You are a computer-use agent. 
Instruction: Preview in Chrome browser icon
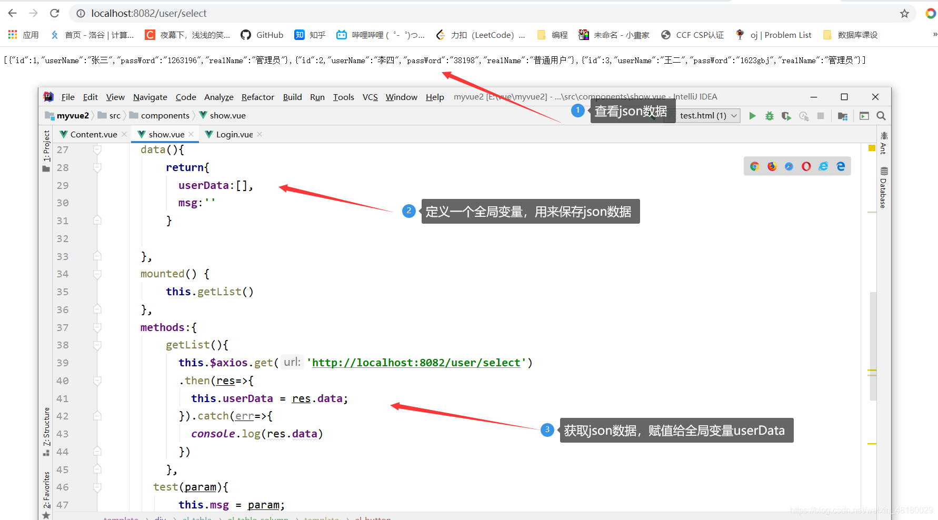pyautogui.click(x=754, y=166)
